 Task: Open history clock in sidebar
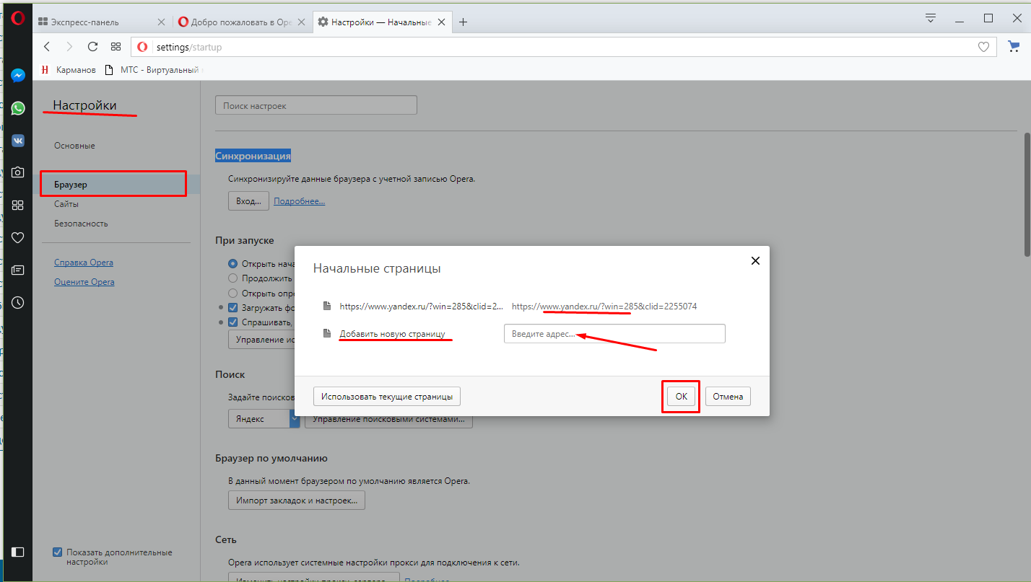(18, 303)
